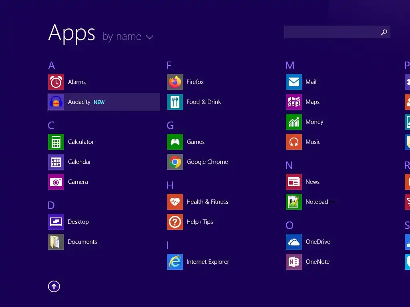
Task: Click the 'Games' text label
Action: pyautogui.click(x=196, y=142)
